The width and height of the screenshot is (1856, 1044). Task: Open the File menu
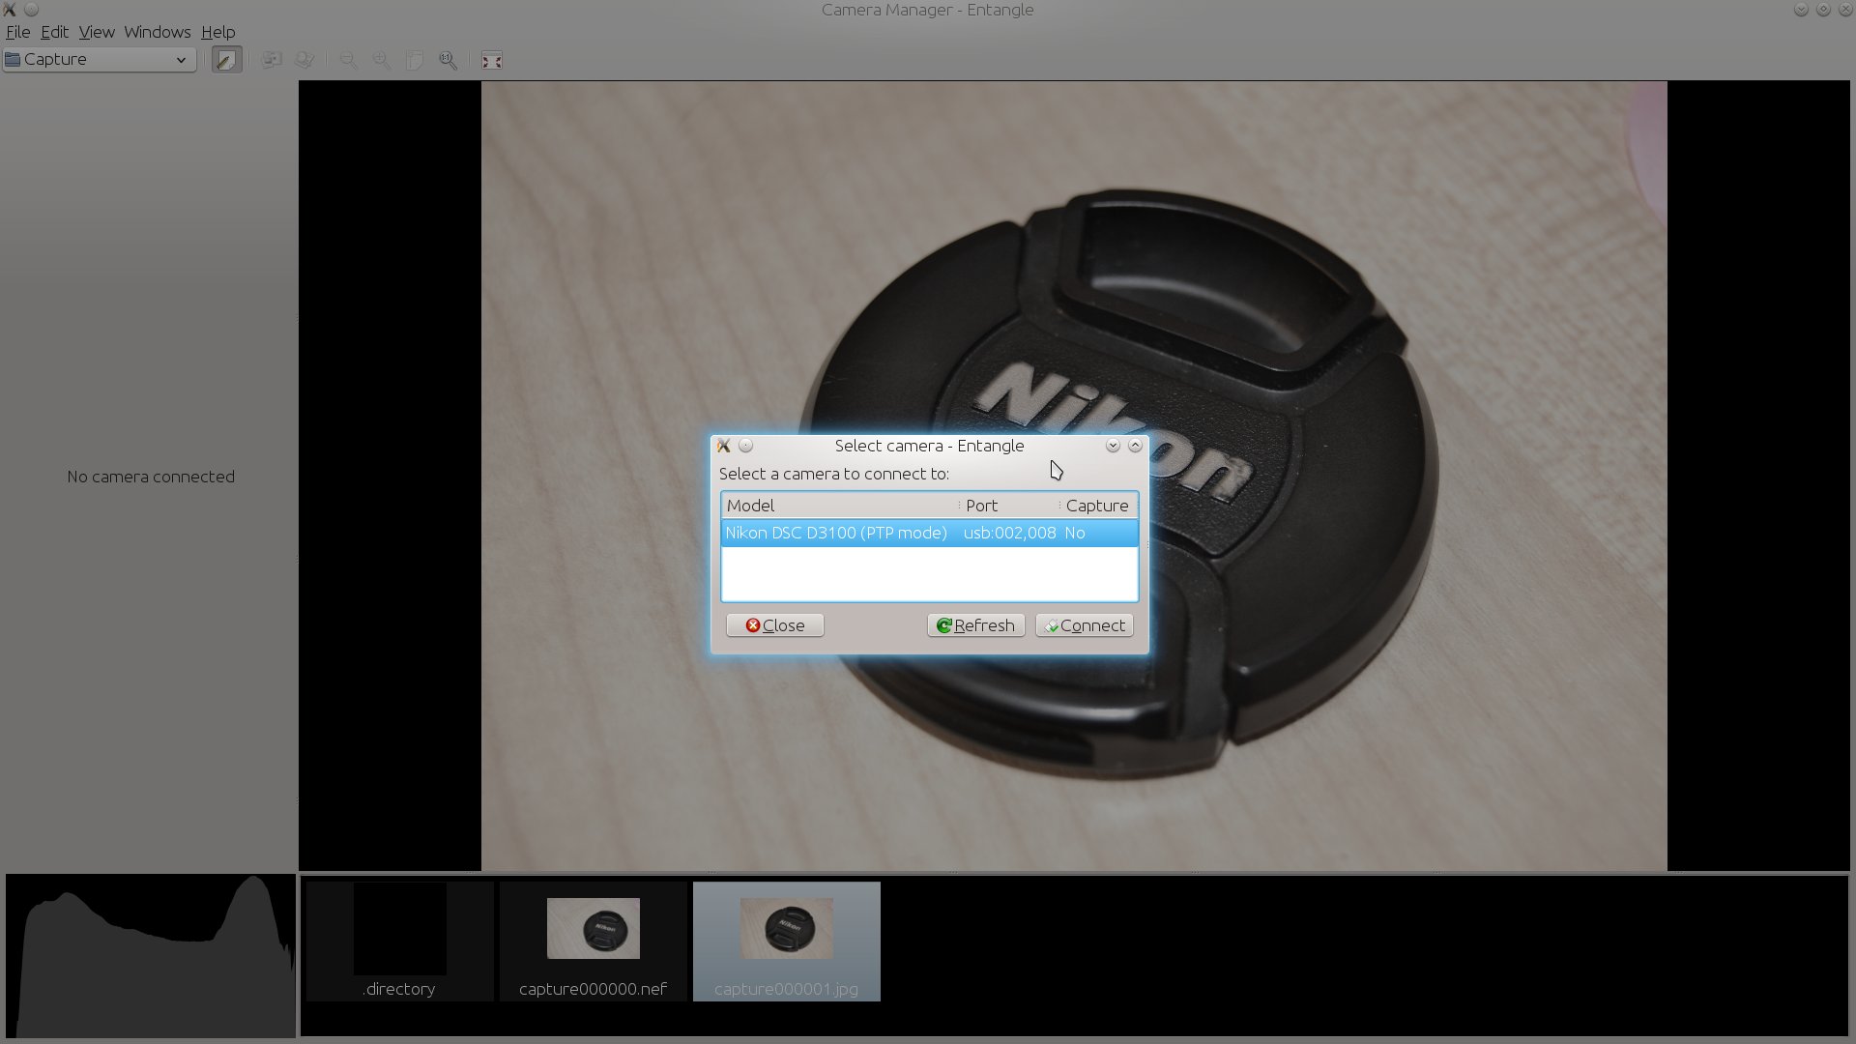[x=17, y=32]
